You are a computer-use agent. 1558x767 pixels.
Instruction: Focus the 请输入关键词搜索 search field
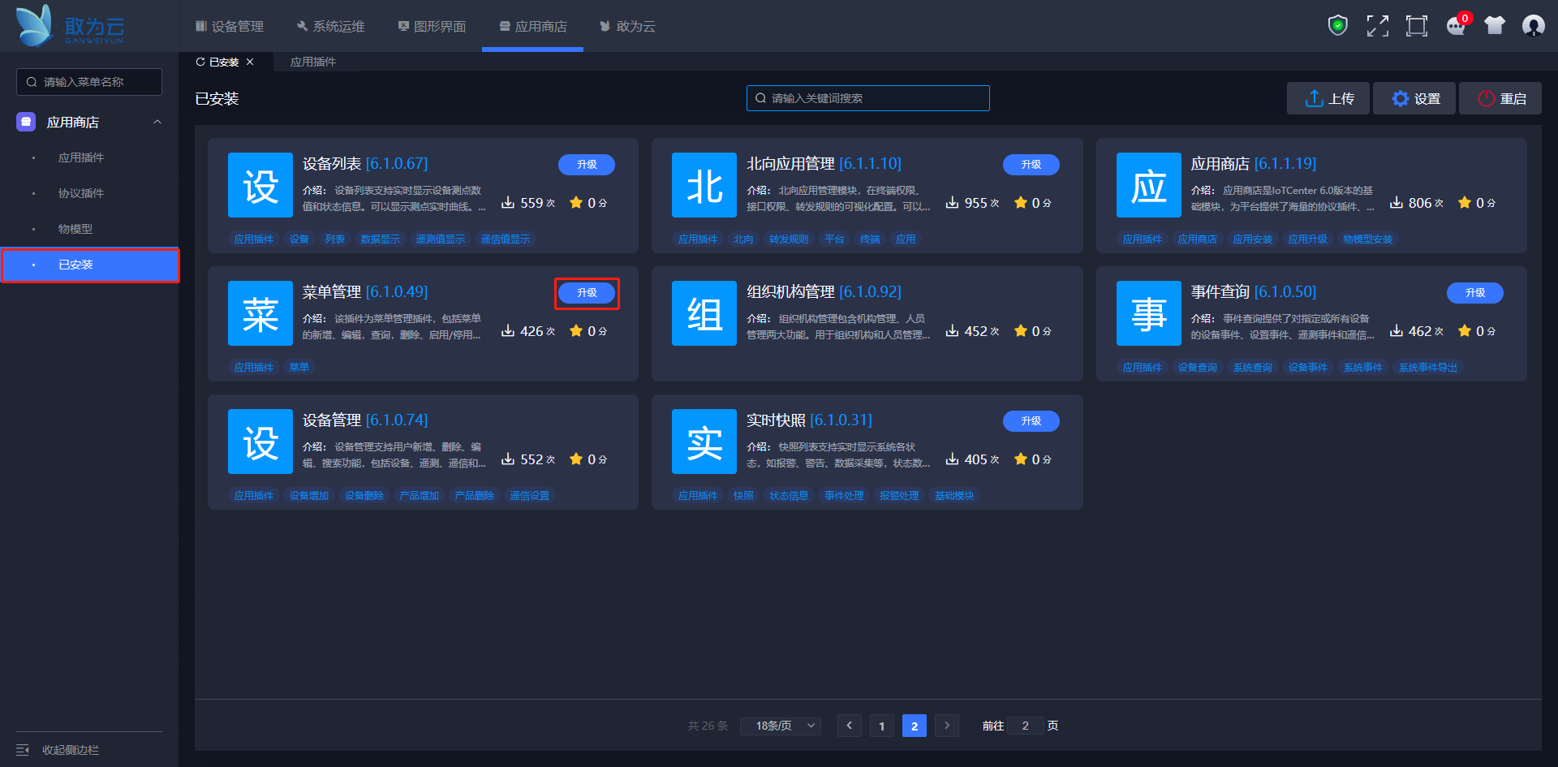[x=868, y=98]
